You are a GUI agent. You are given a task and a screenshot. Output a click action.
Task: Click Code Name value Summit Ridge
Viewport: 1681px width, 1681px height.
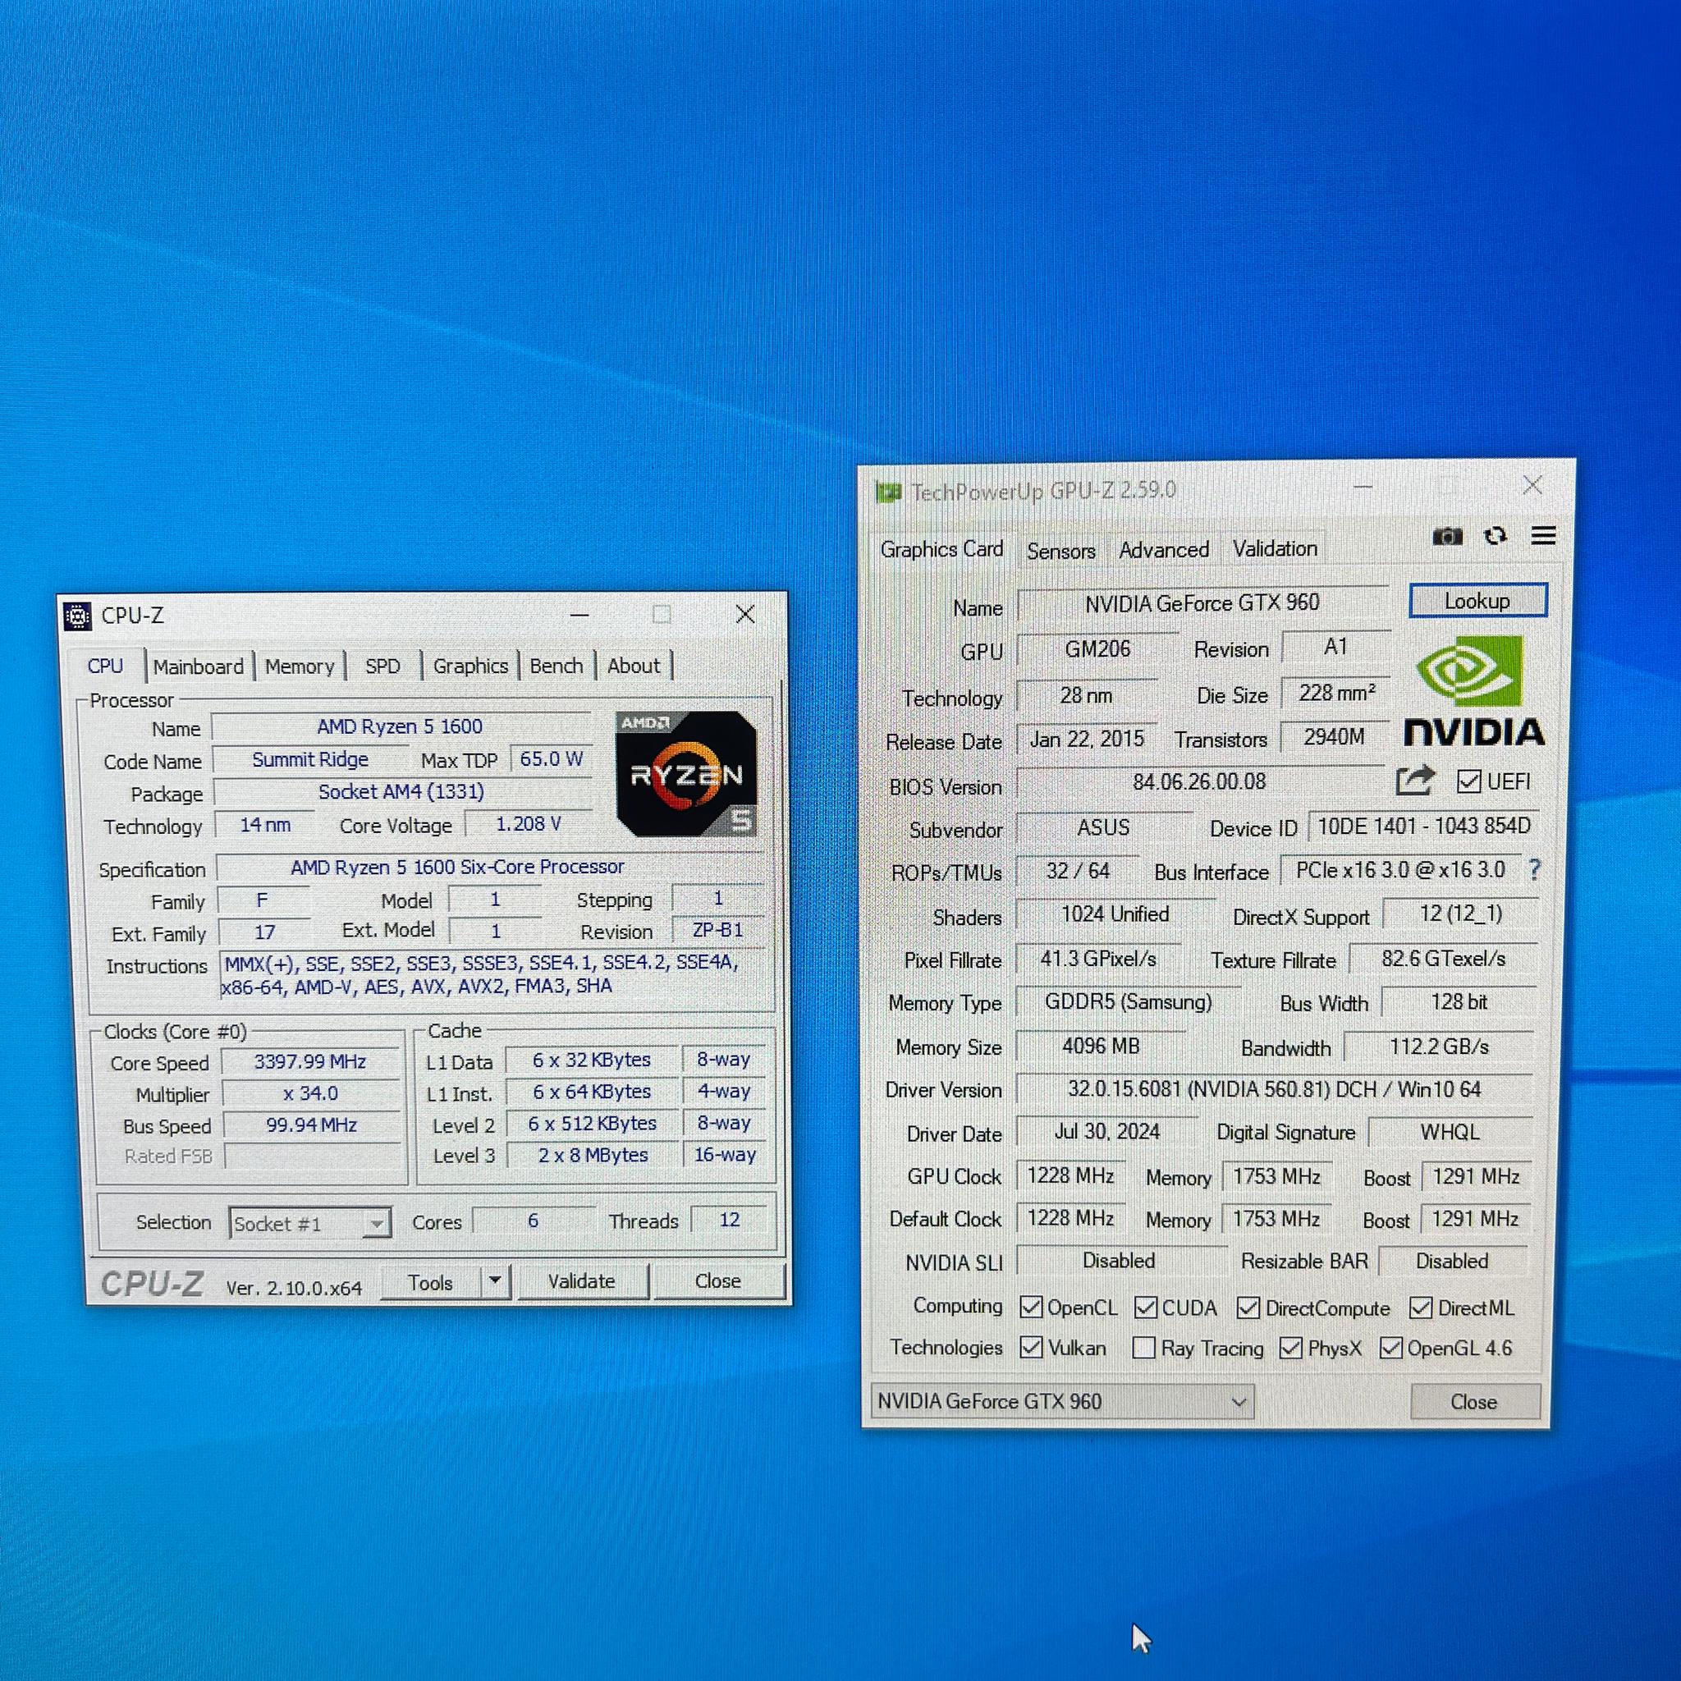tap(310, 759)
